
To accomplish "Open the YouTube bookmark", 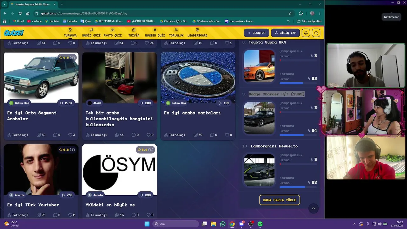I will coord(34,21).
